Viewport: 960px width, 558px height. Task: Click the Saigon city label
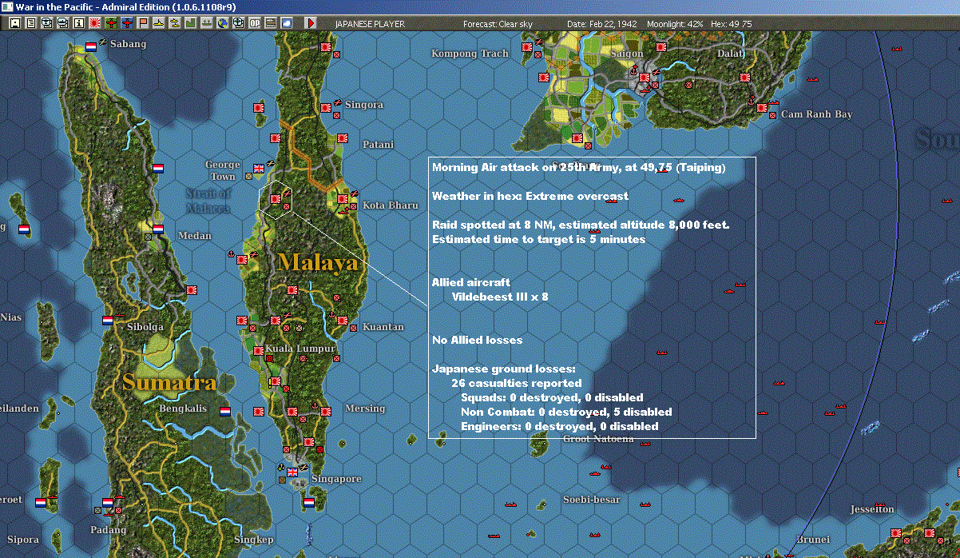coord(626,54)
